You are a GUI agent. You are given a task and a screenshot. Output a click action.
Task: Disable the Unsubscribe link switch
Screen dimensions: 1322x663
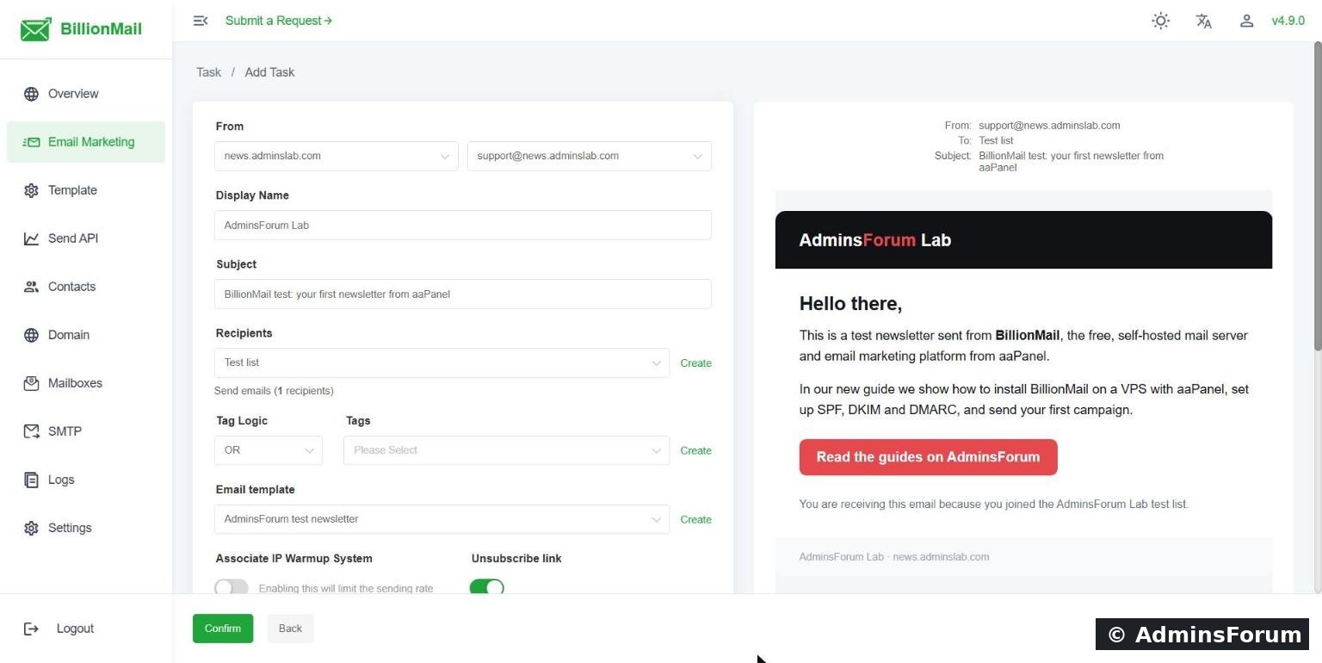pos(487,588)
